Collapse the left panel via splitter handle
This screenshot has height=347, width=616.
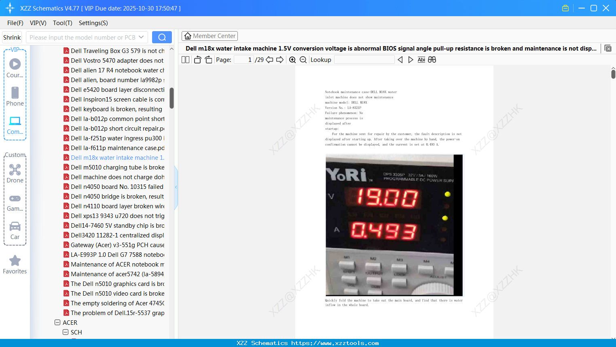pyautogui.click(x=176, y=187)
